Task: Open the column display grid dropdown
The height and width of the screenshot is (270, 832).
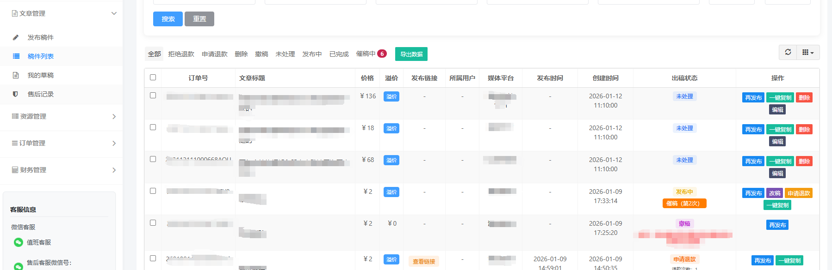Action: [x=808, y=52]
